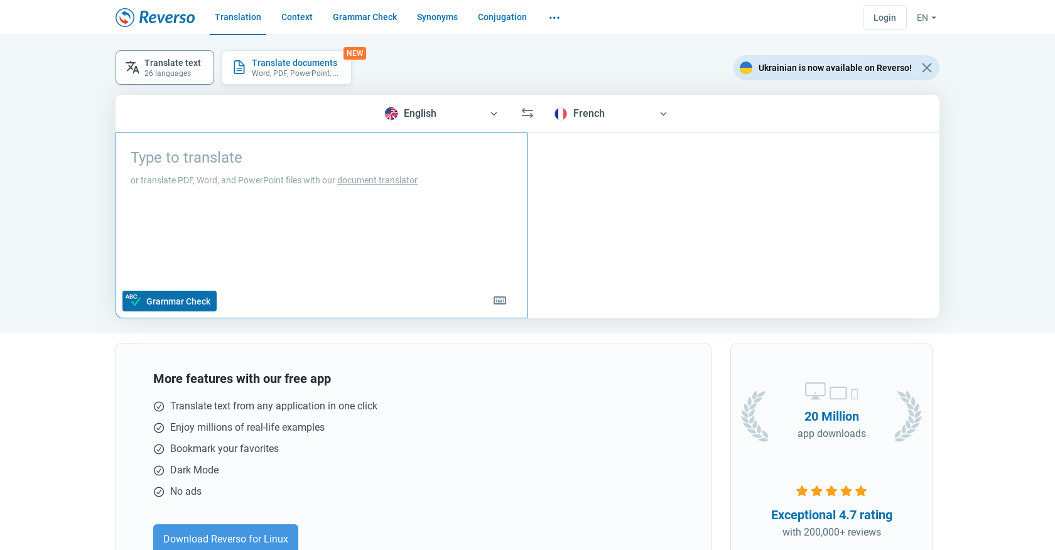
Task: Click the Reverso logo
Action: click(x=155, y=18)
